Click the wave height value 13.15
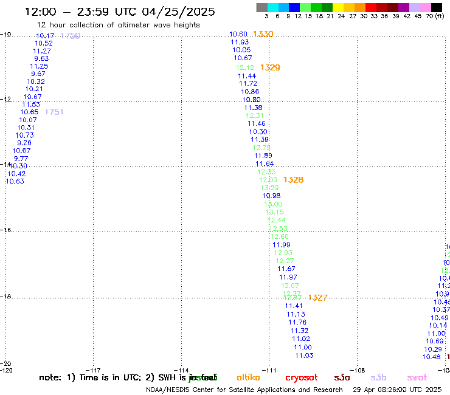The width and height of the screenshot is (450, 395). click(275, 212)
